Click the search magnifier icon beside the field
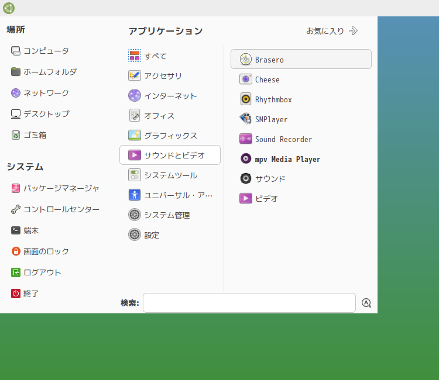439x380 pixels. (366, 303)
